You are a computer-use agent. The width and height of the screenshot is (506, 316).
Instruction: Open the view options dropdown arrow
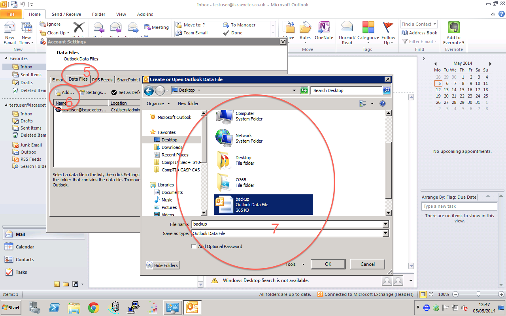pos(372,103)
